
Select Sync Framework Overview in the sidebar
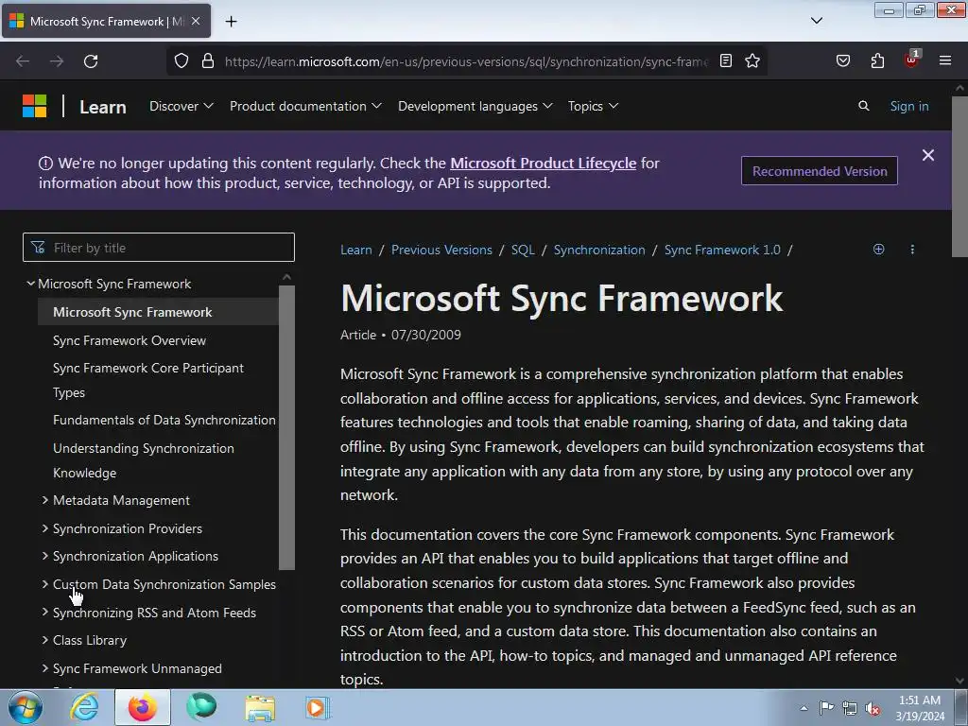[x=130, y=340]
